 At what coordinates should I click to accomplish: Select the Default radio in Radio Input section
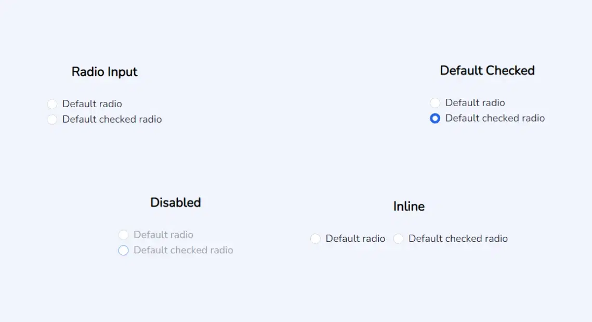[x=52, y=104]
